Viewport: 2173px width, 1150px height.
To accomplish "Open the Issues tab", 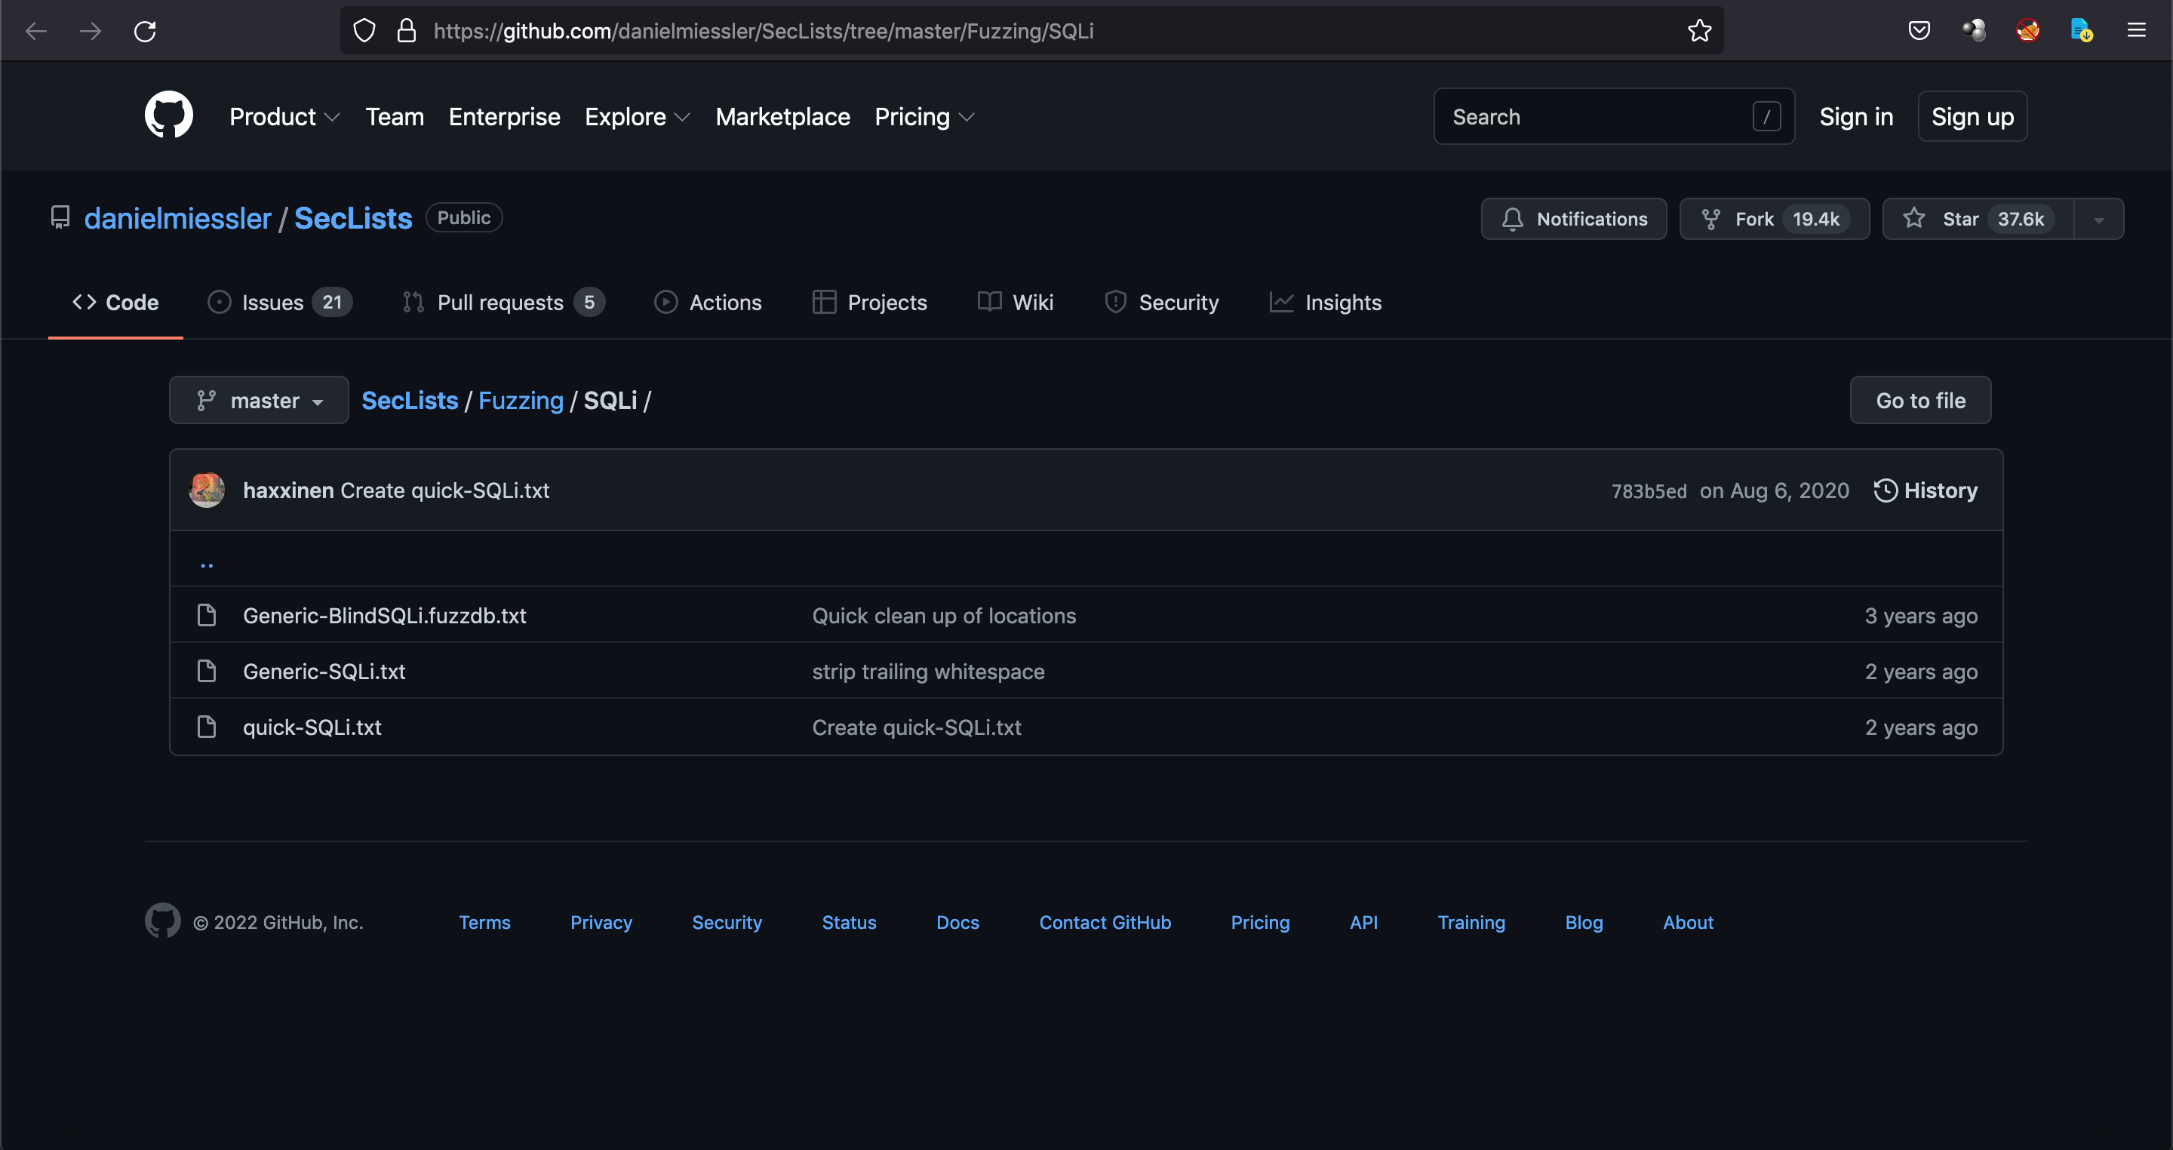I will (279, 302).
